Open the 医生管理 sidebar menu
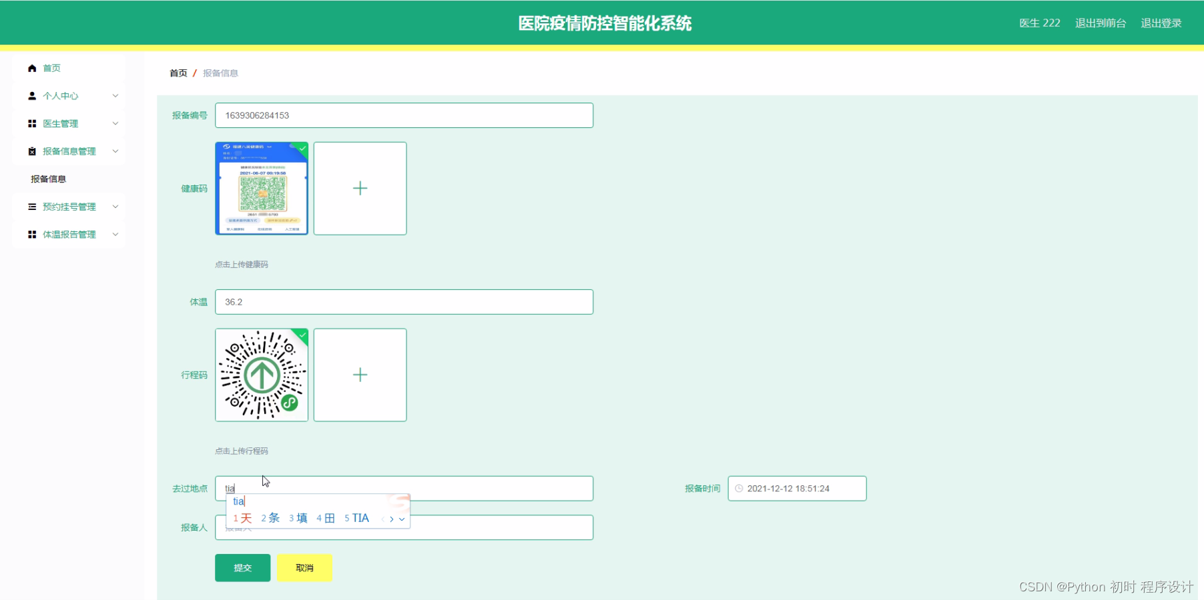 69,123
